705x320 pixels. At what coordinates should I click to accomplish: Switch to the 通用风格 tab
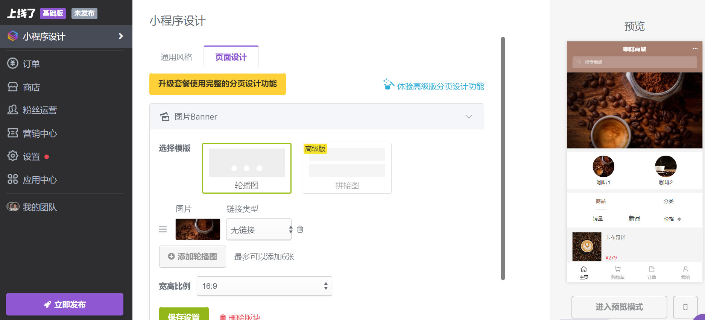click(x=176, y=57)
